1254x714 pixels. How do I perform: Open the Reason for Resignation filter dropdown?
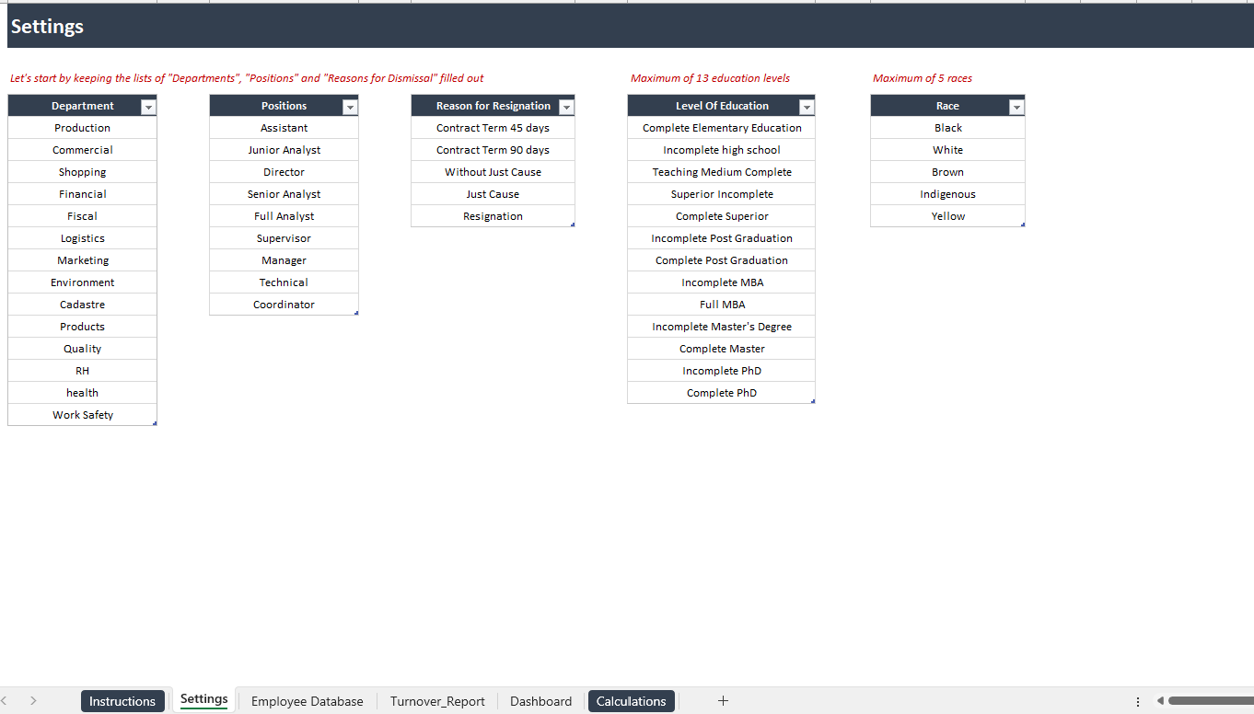pos(565,106)
